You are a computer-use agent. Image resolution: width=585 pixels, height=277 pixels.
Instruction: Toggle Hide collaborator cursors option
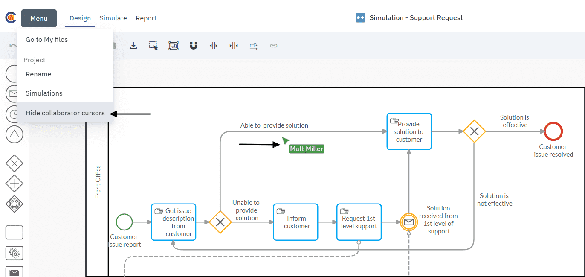pos(65,113)
